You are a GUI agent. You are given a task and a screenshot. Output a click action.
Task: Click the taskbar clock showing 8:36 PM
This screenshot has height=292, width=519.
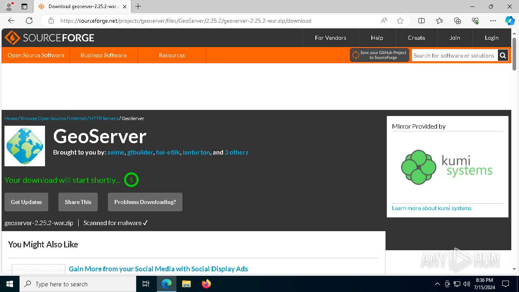[484, 284]
